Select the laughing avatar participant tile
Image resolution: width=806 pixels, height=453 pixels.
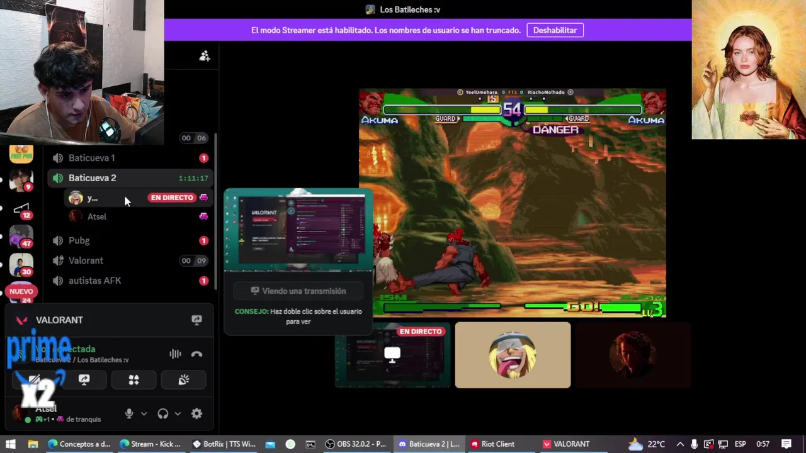[x=513, y=355]
